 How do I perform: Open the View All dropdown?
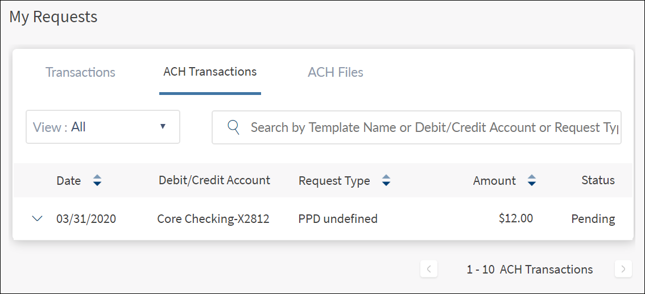(103, 127)
